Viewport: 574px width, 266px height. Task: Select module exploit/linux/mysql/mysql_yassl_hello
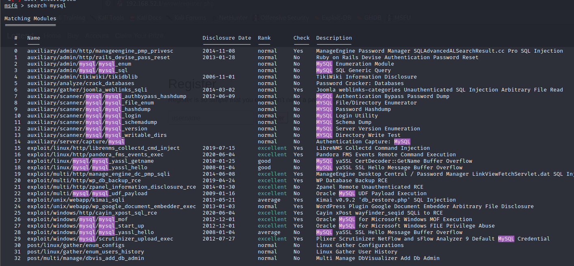coord(87,168)
